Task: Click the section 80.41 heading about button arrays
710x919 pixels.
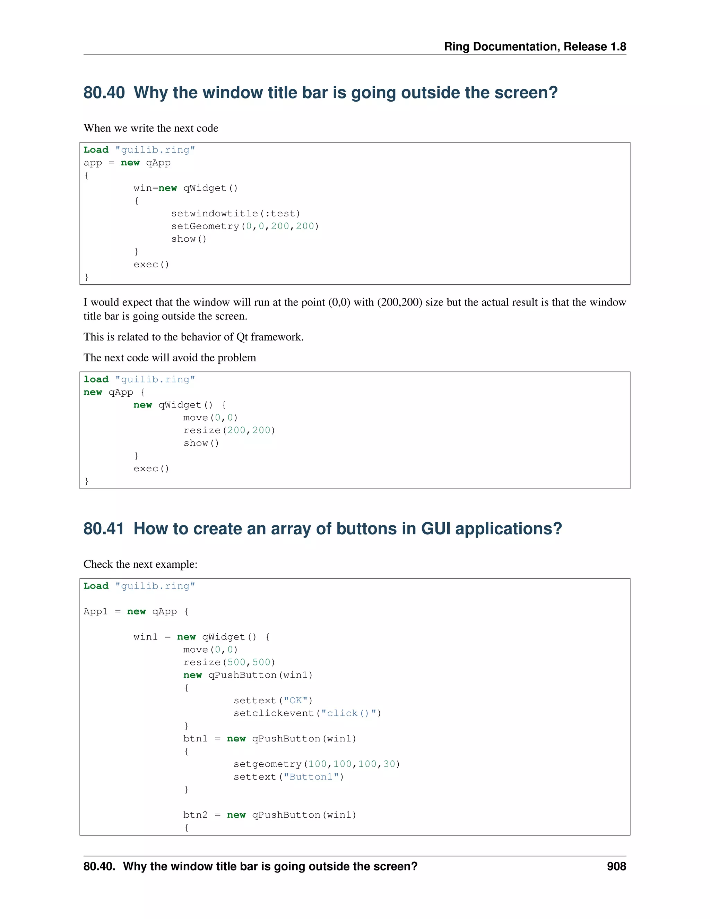Action: coord(322,529)
